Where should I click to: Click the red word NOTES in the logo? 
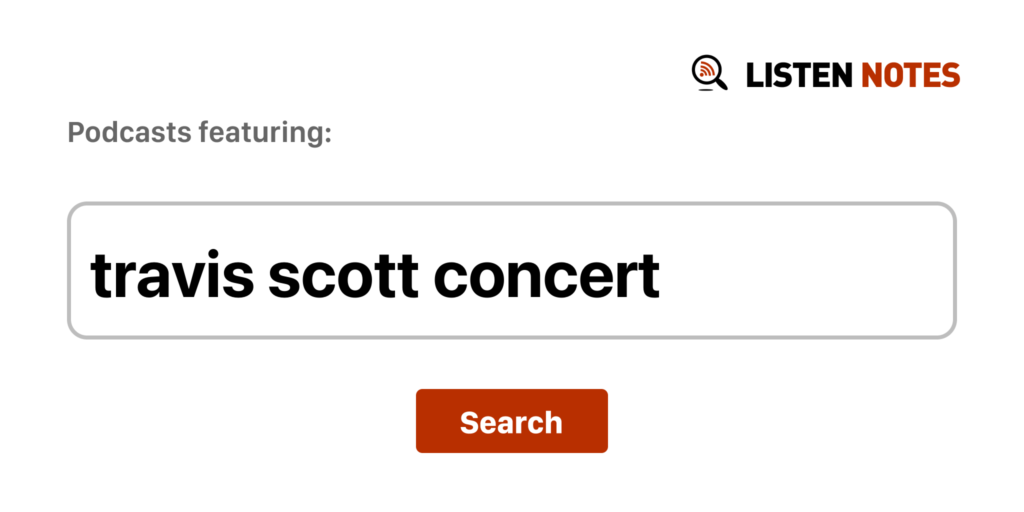click(910, 75)
